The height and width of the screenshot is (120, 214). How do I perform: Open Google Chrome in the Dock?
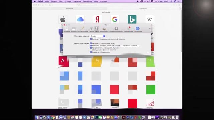pos(53,117)
